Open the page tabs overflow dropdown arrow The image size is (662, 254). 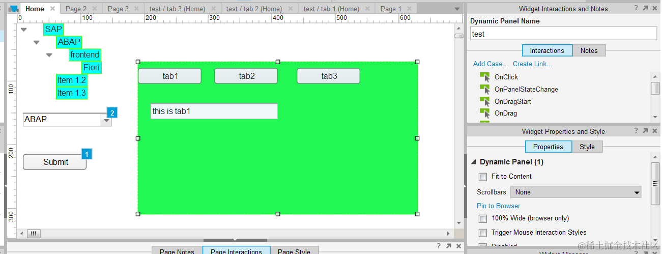point(457,9)
